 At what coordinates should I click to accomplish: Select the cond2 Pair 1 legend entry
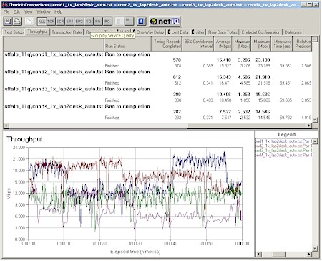pyautogui.click(x=283, y=146)
